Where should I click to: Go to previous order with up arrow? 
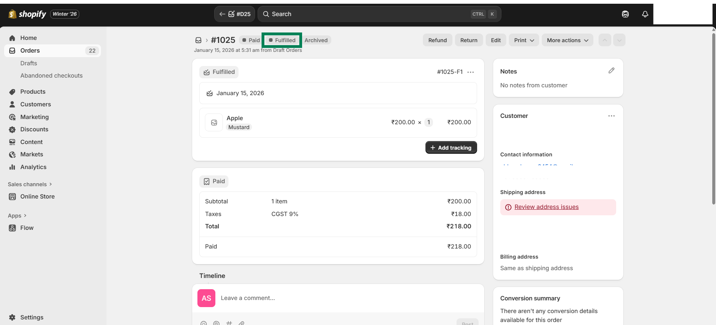pyautogui.click(x=605, y=40)
